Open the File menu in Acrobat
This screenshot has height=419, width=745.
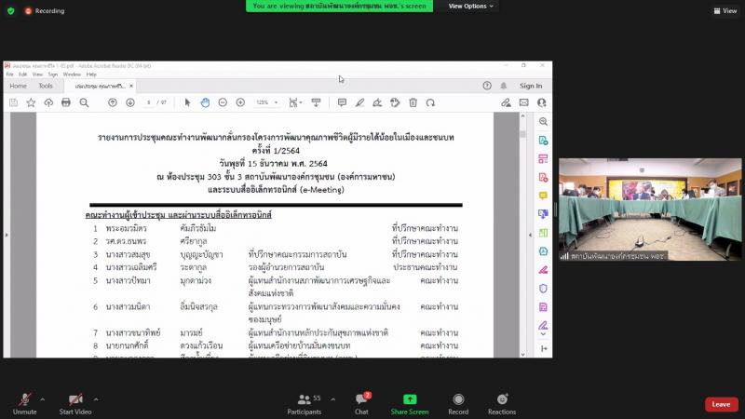pyautogui.click(x=9, y=74)
